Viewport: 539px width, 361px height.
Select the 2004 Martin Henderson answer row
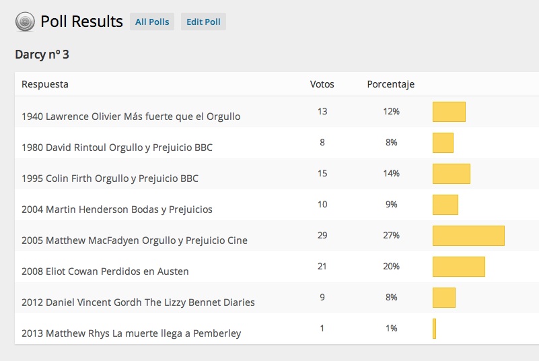tap(117, 209)
